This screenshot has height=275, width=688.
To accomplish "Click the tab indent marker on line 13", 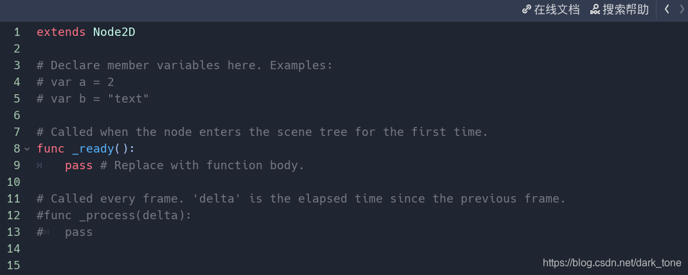I will [46, 232].
